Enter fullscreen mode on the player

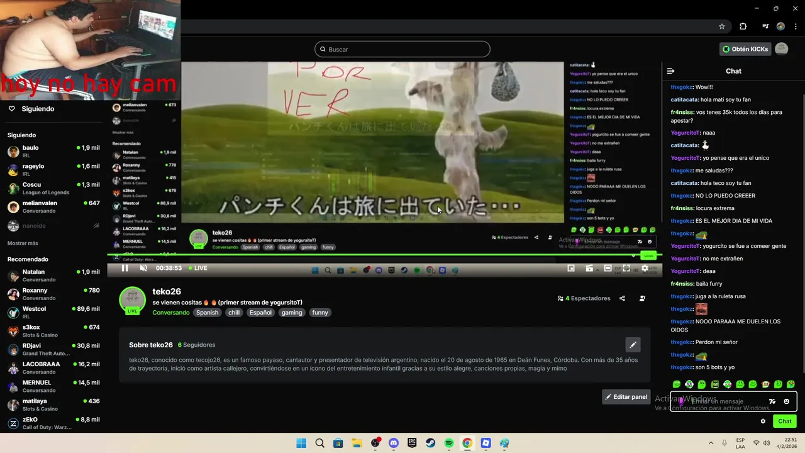point(626,268)
